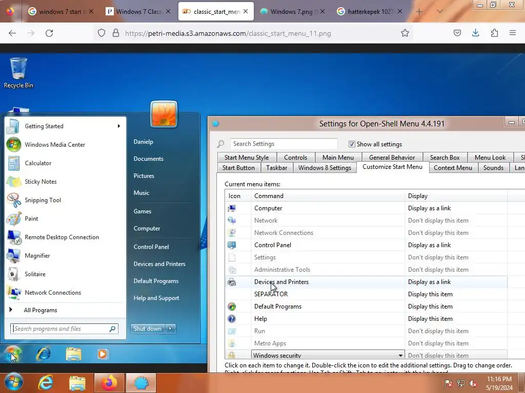Reload the current page

[49, 33]
